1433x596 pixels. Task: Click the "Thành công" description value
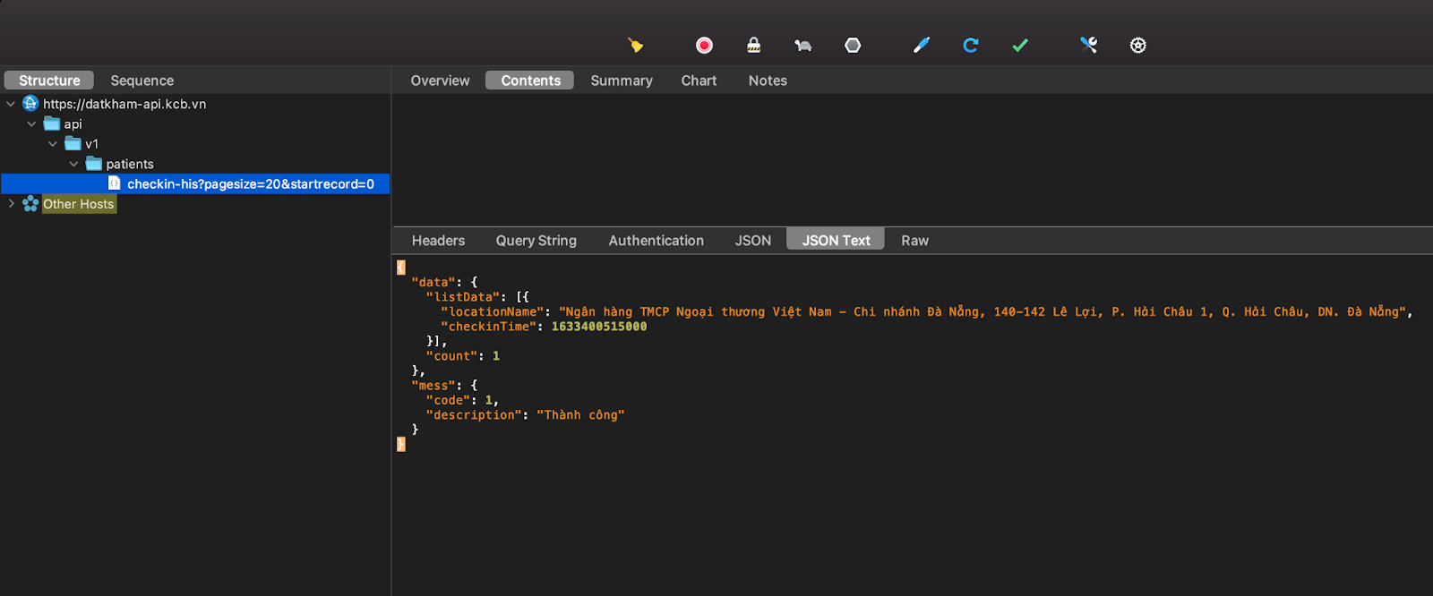click(580, 415)
